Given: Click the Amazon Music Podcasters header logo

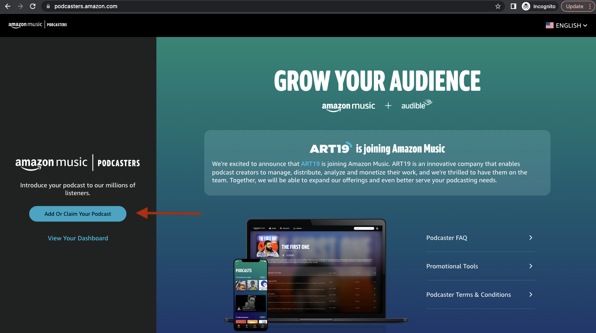Looking at the screenshot, I should pyautogui.click(x=38, y=25).
